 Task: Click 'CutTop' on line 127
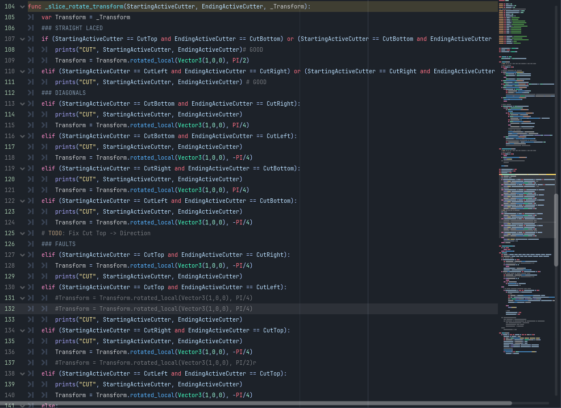154,255
